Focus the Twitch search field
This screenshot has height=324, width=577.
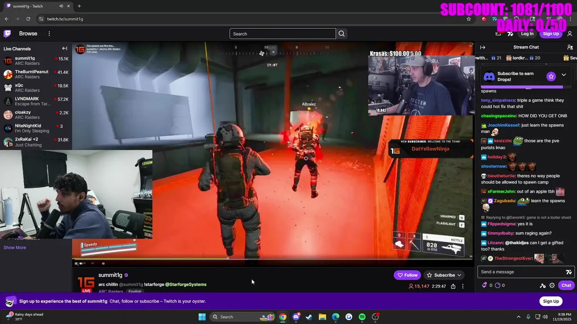[x=283, y=34]
